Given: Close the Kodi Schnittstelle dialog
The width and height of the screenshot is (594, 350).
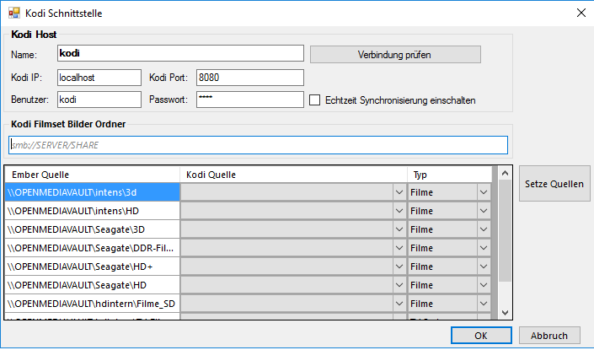Looking at the screenshot, I should 581,13.
